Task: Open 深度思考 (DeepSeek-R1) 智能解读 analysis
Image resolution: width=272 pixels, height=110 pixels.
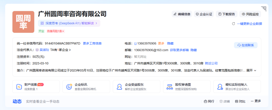Action: [x=69, y=23]
